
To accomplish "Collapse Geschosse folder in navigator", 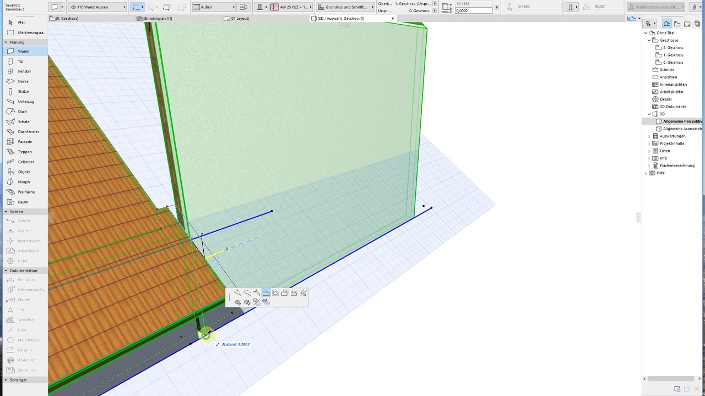I will [650, 40].
